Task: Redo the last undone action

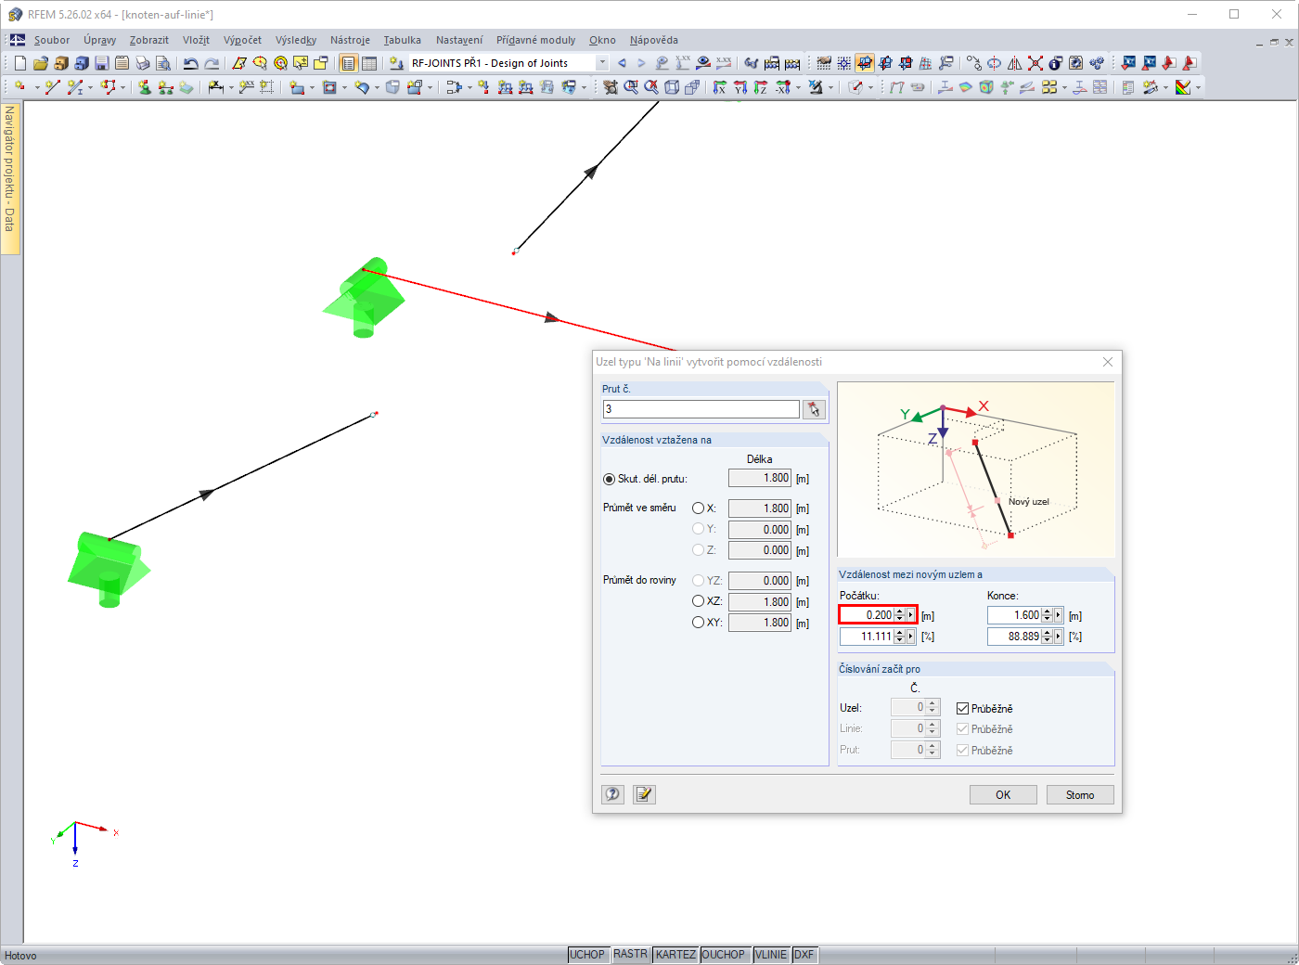Action: coord(212,63)
